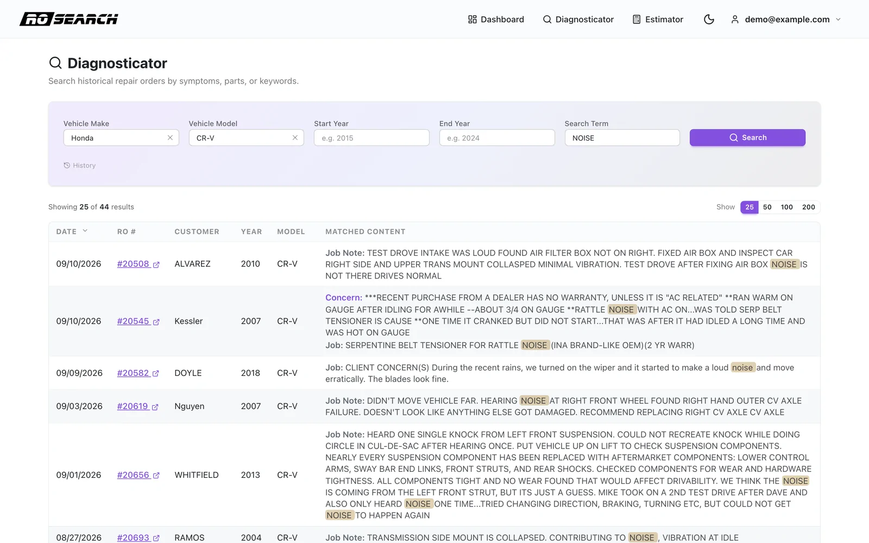Click the DOYLE customer cell
Image resolution: width=869 pixels, height=543 pixels.
coord(188,373)
